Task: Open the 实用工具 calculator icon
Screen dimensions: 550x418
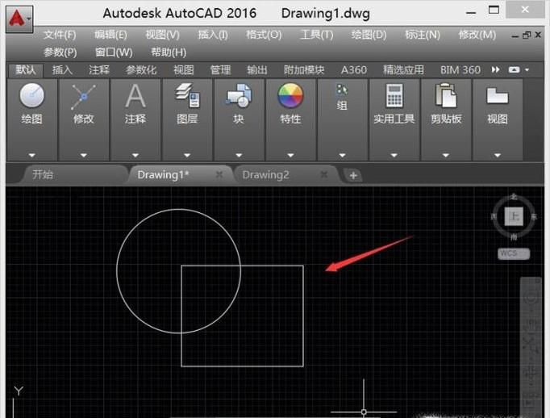Action: click(394, 97)
